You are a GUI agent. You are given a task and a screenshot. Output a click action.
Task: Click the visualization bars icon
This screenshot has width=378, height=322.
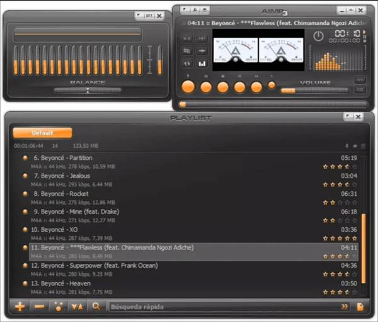(x=202, y=63)
